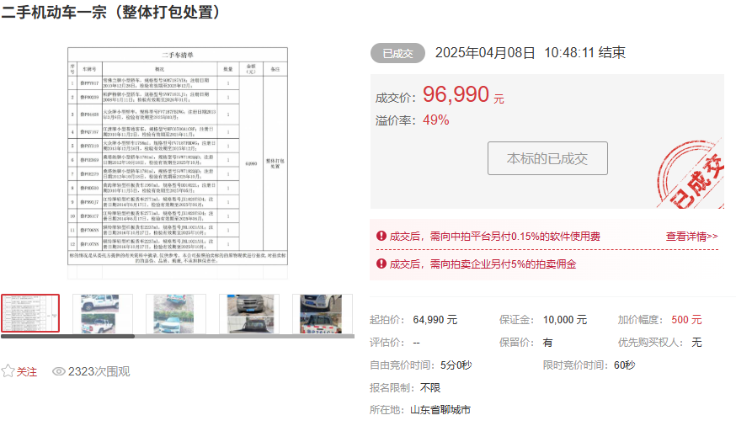Click the grey 已成交 status badge
Screen dimensions: 736x426
[397, 53]
